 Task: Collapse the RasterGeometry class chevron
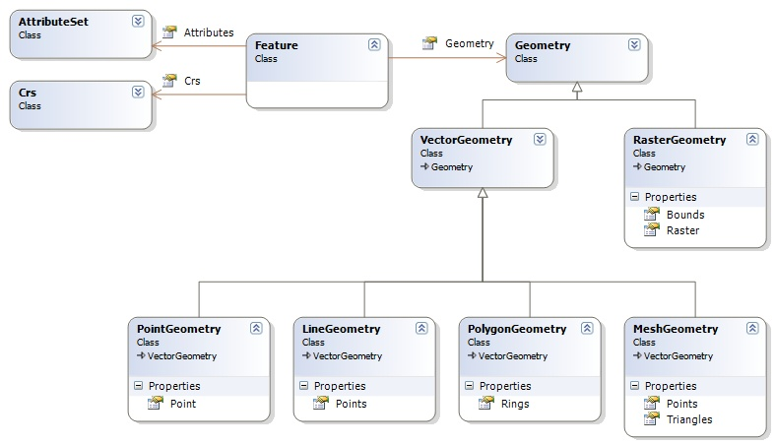pos(752,140)
